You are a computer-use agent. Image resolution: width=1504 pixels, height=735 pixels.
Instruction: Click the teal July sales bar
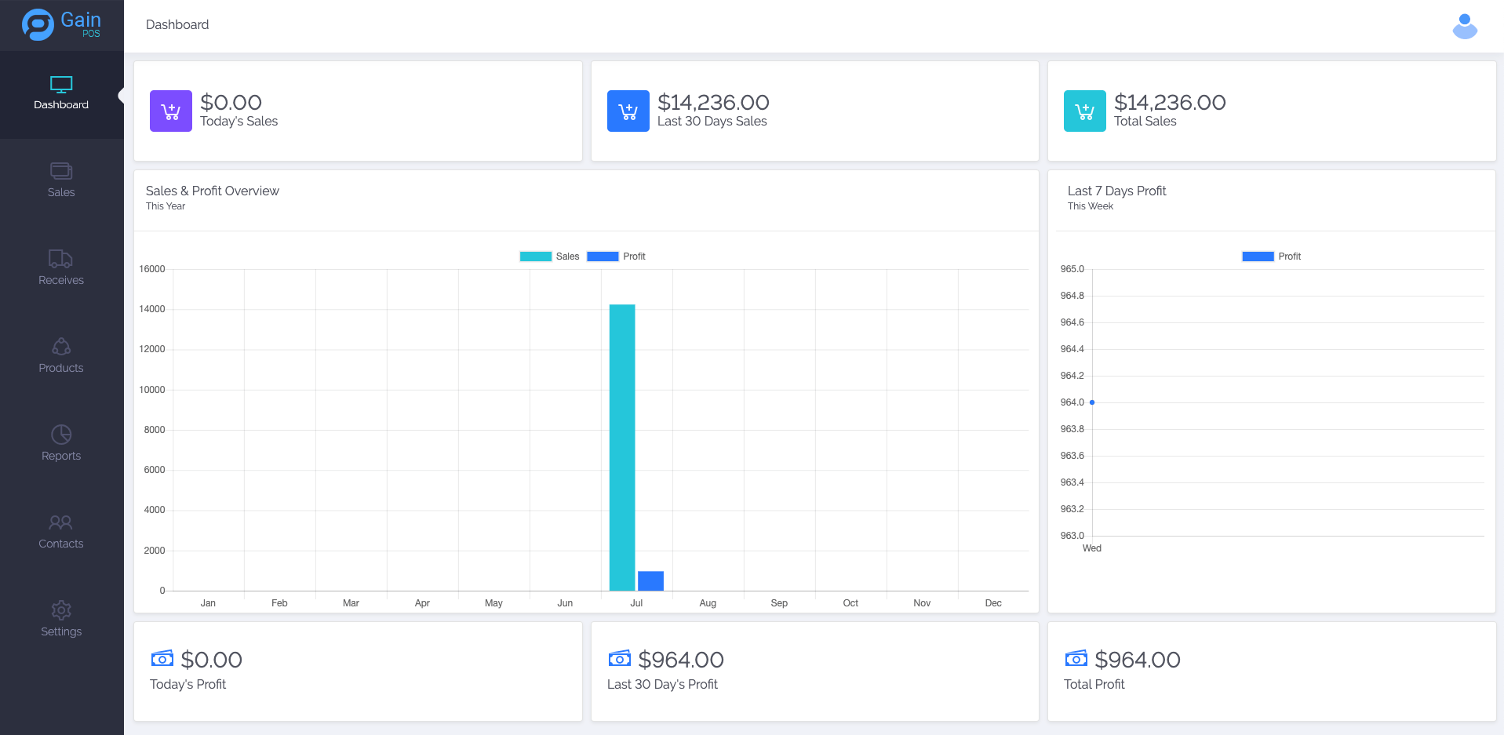(622, 447)
